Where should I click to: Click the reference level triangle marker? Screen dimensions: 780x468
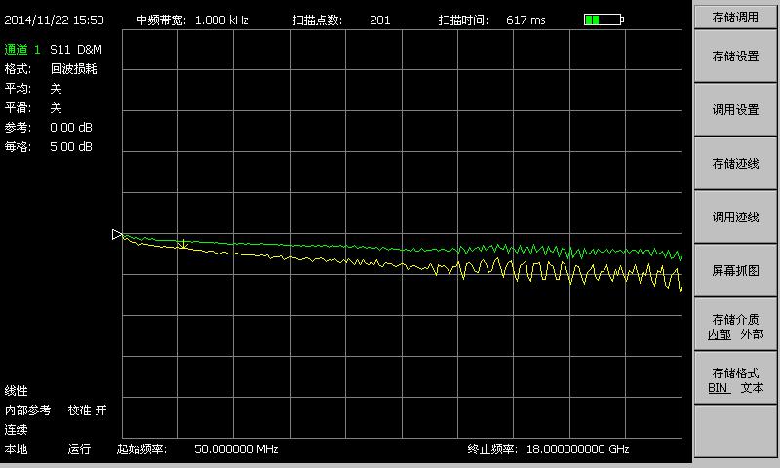coord(117,234)
